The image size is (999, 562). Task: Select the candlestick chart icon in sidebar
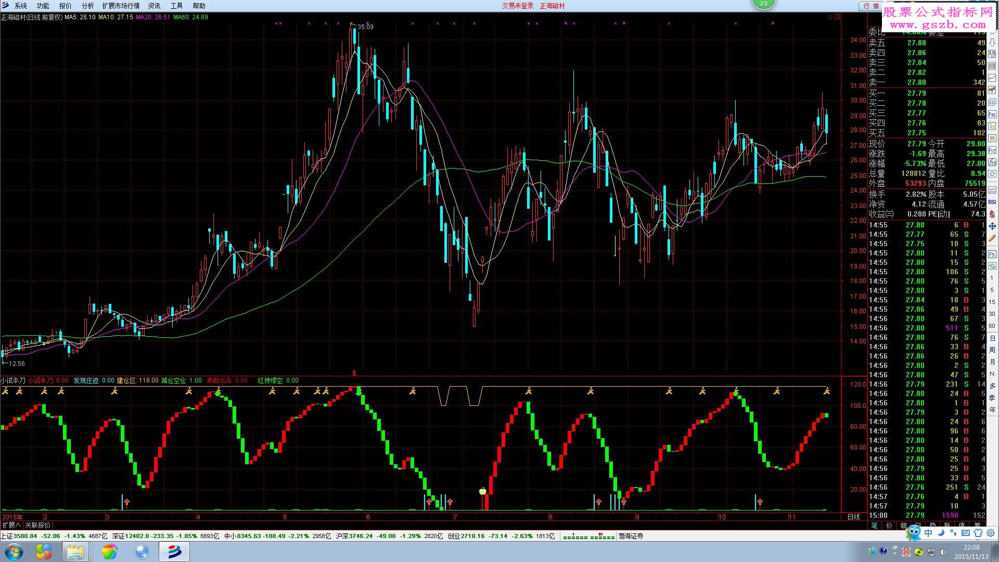[992, 90]
